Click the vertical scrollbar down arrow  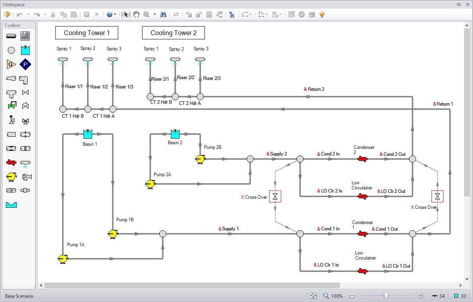pyautogui.click(x=467, y=279)
